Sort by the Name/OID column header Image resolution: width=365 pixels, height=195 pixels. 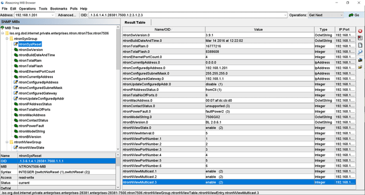(x=164, y=29)
